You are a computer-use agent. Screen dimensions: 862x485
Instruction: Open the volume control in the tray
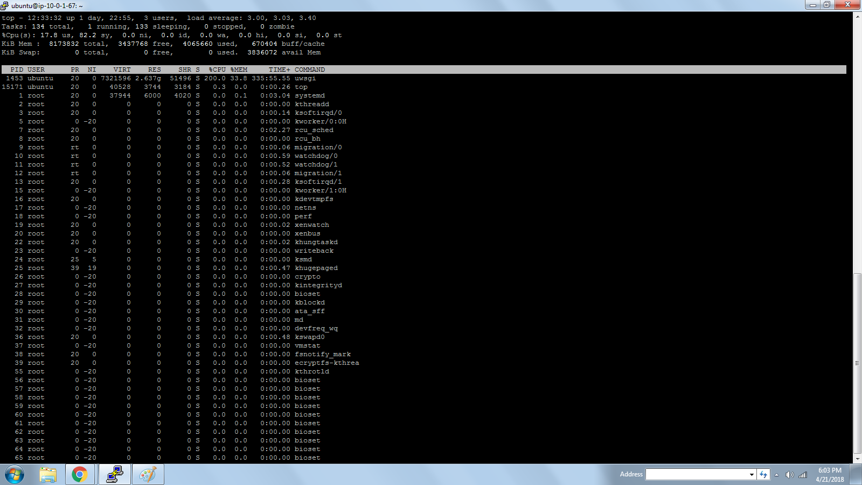tap(789, 475)
